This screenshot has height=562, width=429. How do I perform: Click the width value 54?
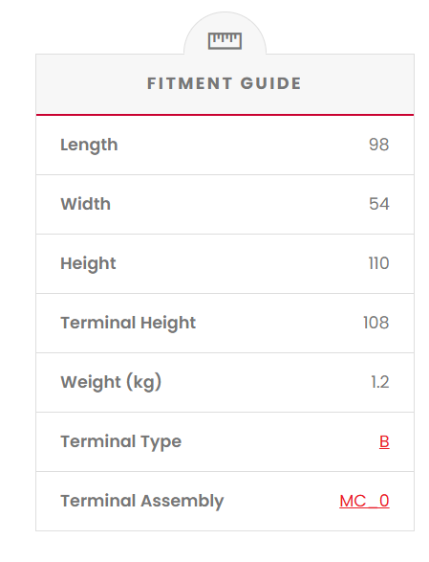[x=379, y=204]
